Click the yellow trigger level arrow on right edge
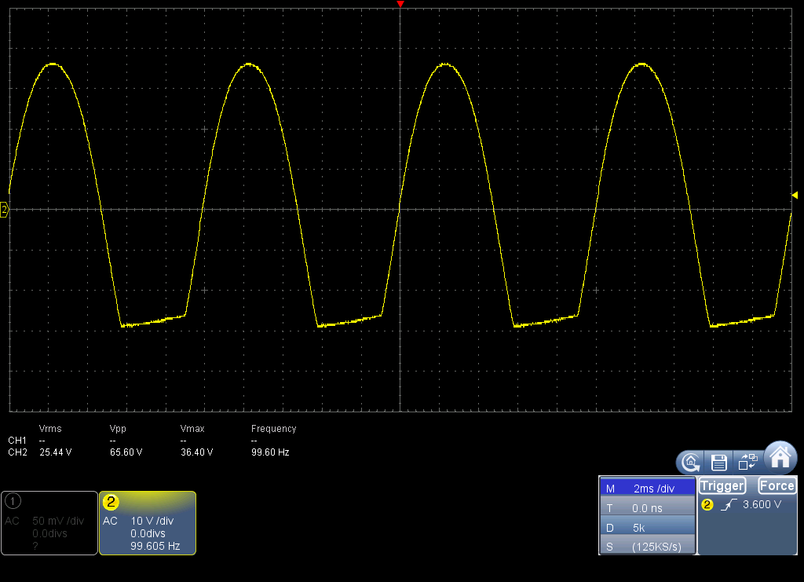804x582 pixels. coord(795,195)
